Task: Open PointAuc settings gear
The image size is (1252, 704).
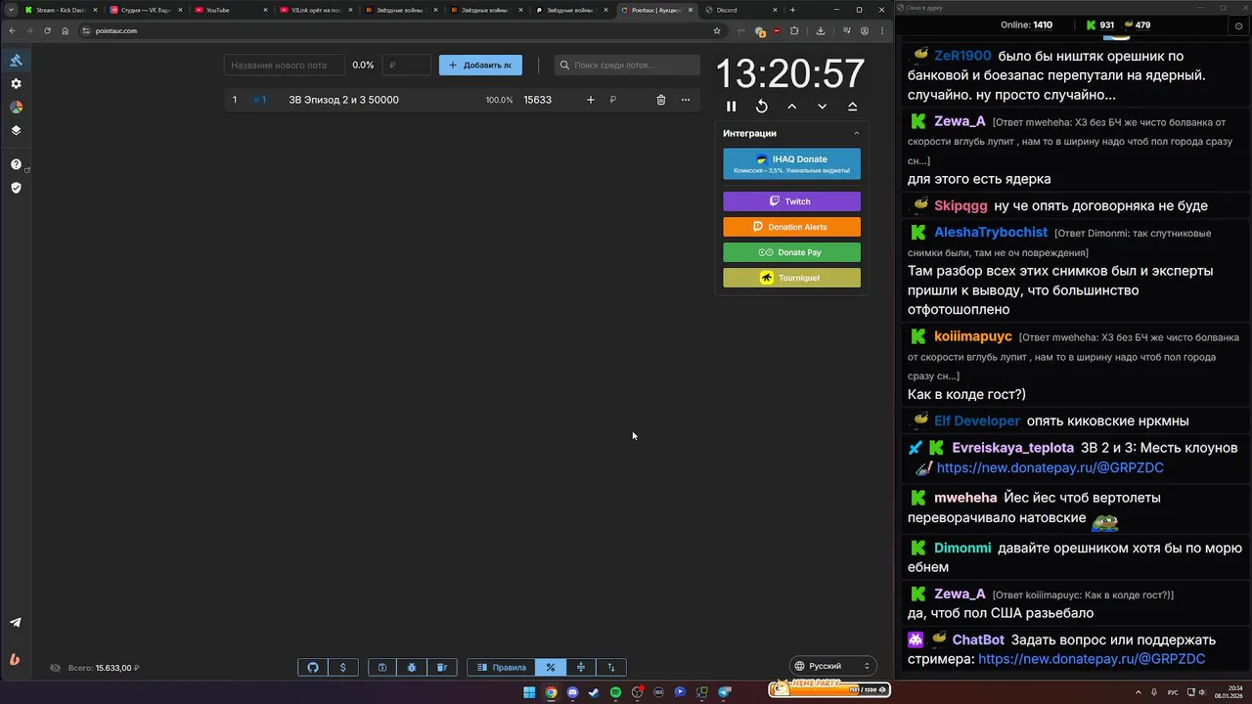Action: click(16, 84)
